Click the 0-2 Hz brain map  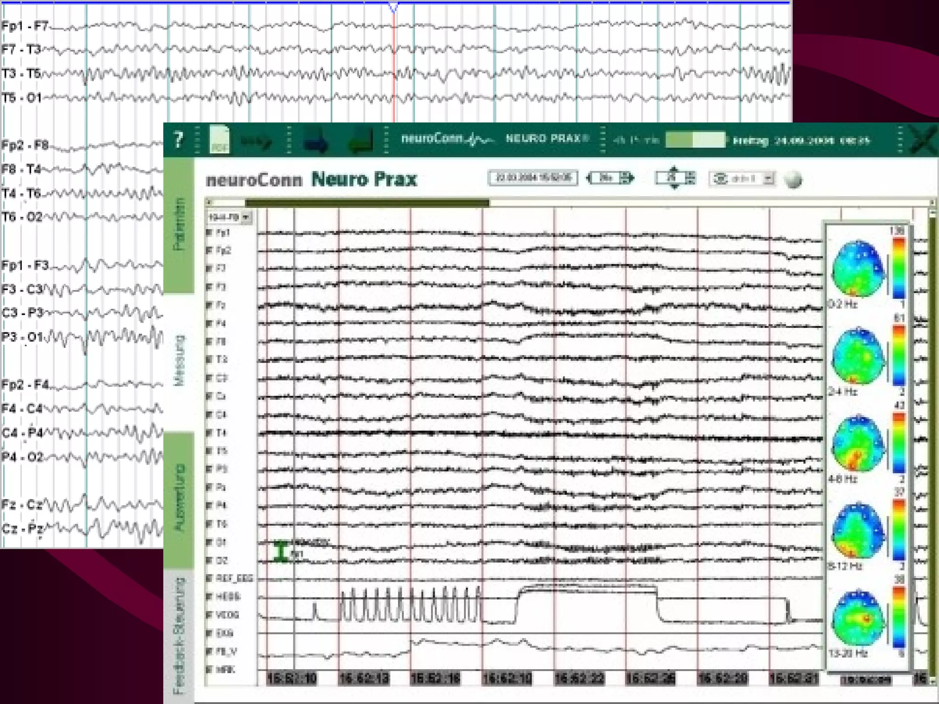coord(857,268)
